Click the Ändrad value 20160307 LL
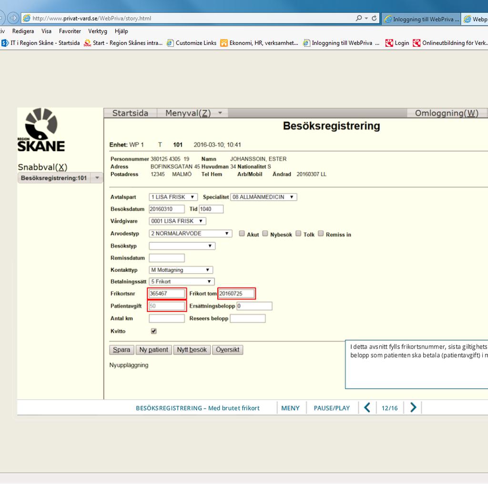488x484 pixels. (311, 174)
